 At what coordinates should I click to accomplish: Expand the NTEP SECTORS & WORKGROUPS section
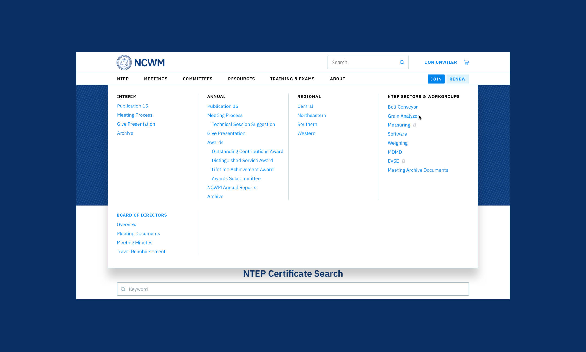pyautogui.click(x=423, y=96)
